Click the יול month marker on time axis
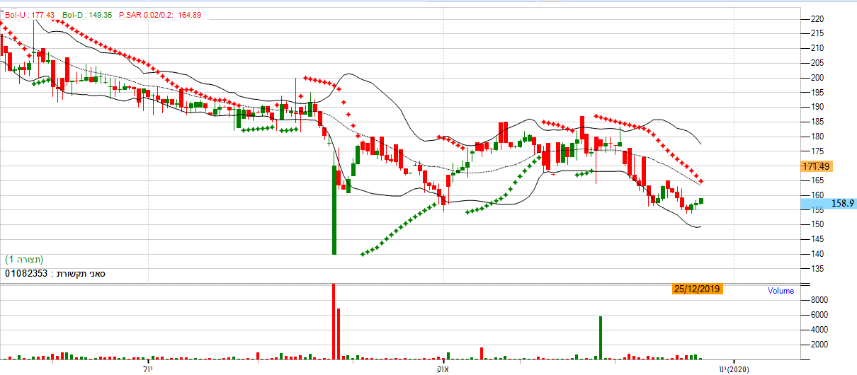Viewport: 857px width, 375px height. 147,369
